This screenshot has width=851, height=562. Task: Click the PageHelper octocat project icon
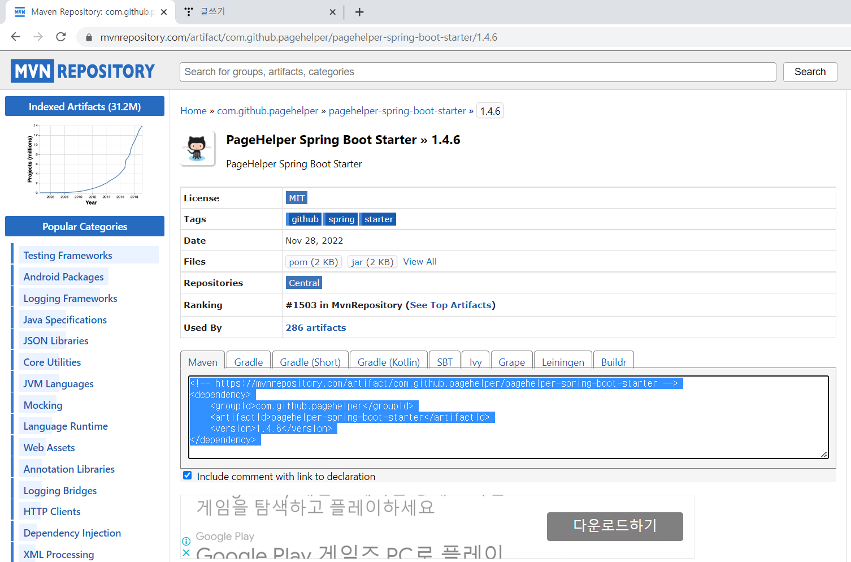197,148
